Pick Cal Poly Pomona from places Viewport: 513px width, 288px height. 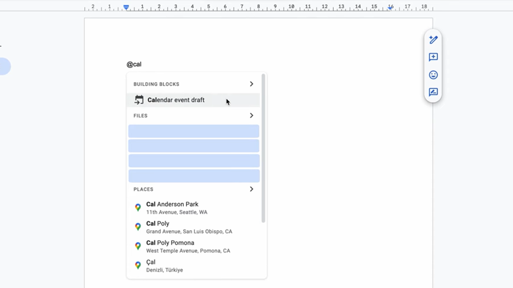[194, 246]
